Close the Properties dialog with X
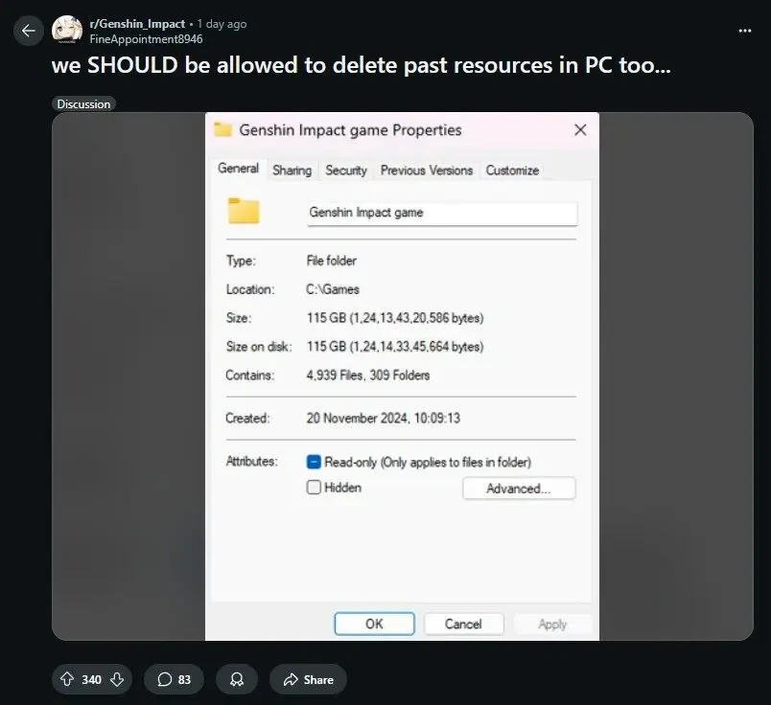The width and height of the screenshot is (771, 705). point(580,129)
